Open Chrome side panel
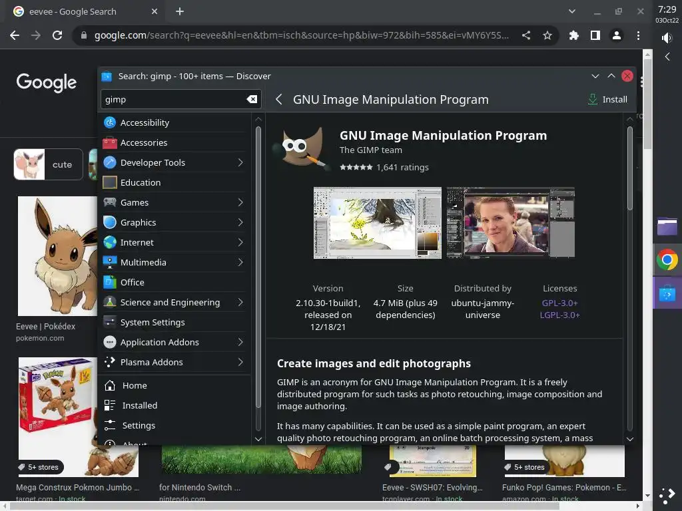 [x=595, y=35]
